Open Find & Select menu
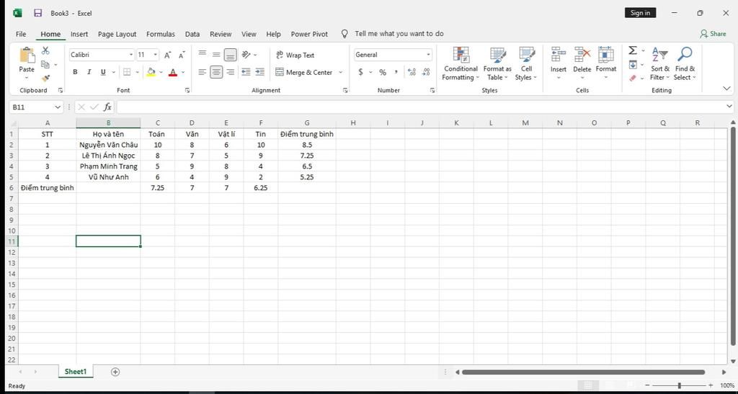The image size is (738, 394). tap(685, 64)
